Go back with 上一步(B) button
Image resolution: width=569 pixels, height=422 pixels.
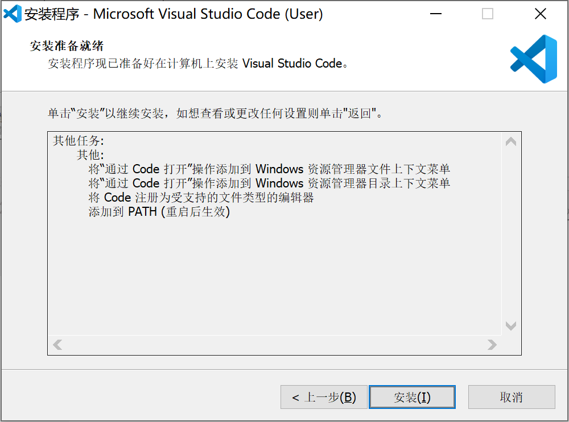tap(324, 397)
